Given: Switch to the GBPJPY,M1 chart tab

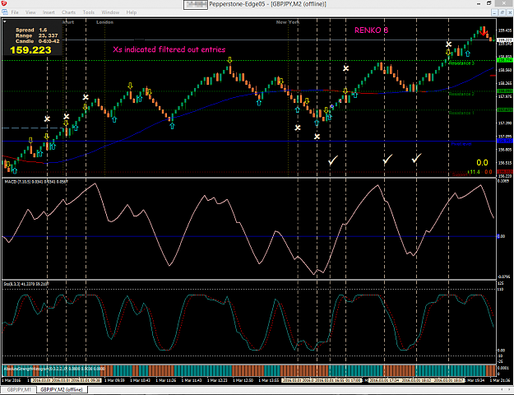Looking at the screenshot, I should [x=19, y=390].
